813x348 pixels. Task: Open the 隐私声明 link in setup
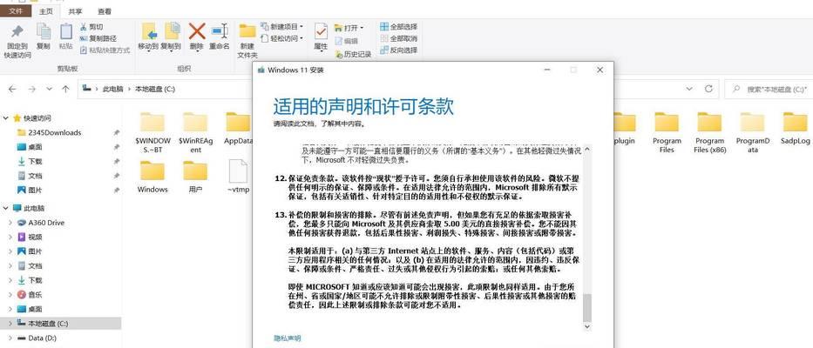pos(288,338)
